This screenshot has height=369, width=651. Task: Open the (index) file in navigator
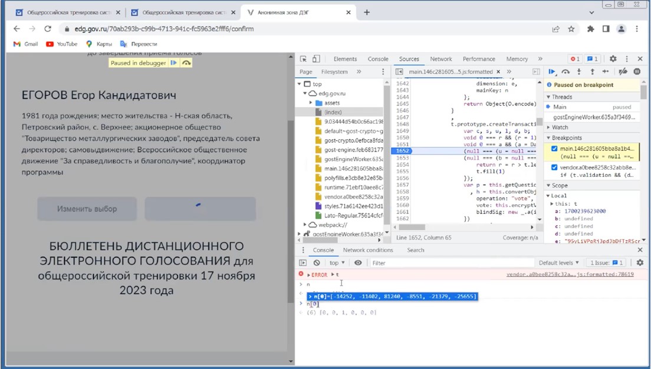click(333, 112)
